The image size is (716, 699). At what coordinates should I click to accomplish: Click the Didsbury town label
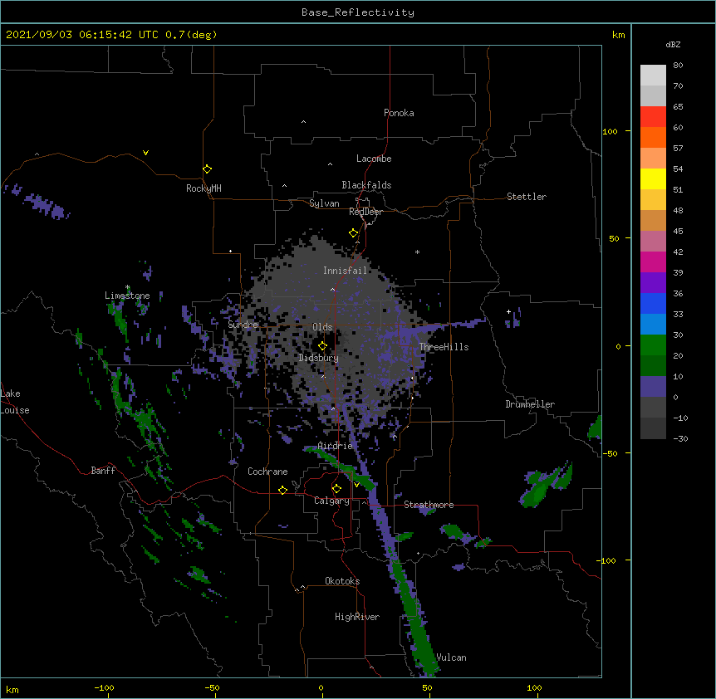319,358
